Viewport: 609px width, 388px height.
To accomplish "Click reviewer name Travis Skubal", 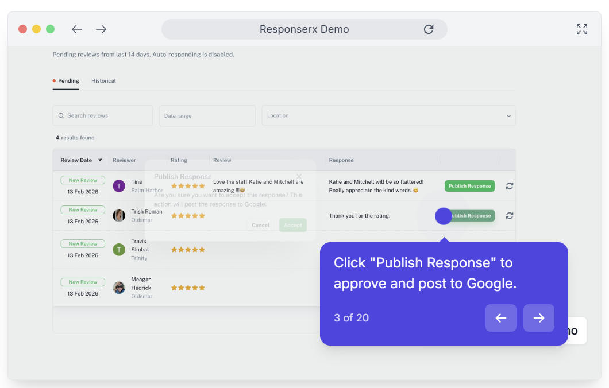I will click(140, 245).
